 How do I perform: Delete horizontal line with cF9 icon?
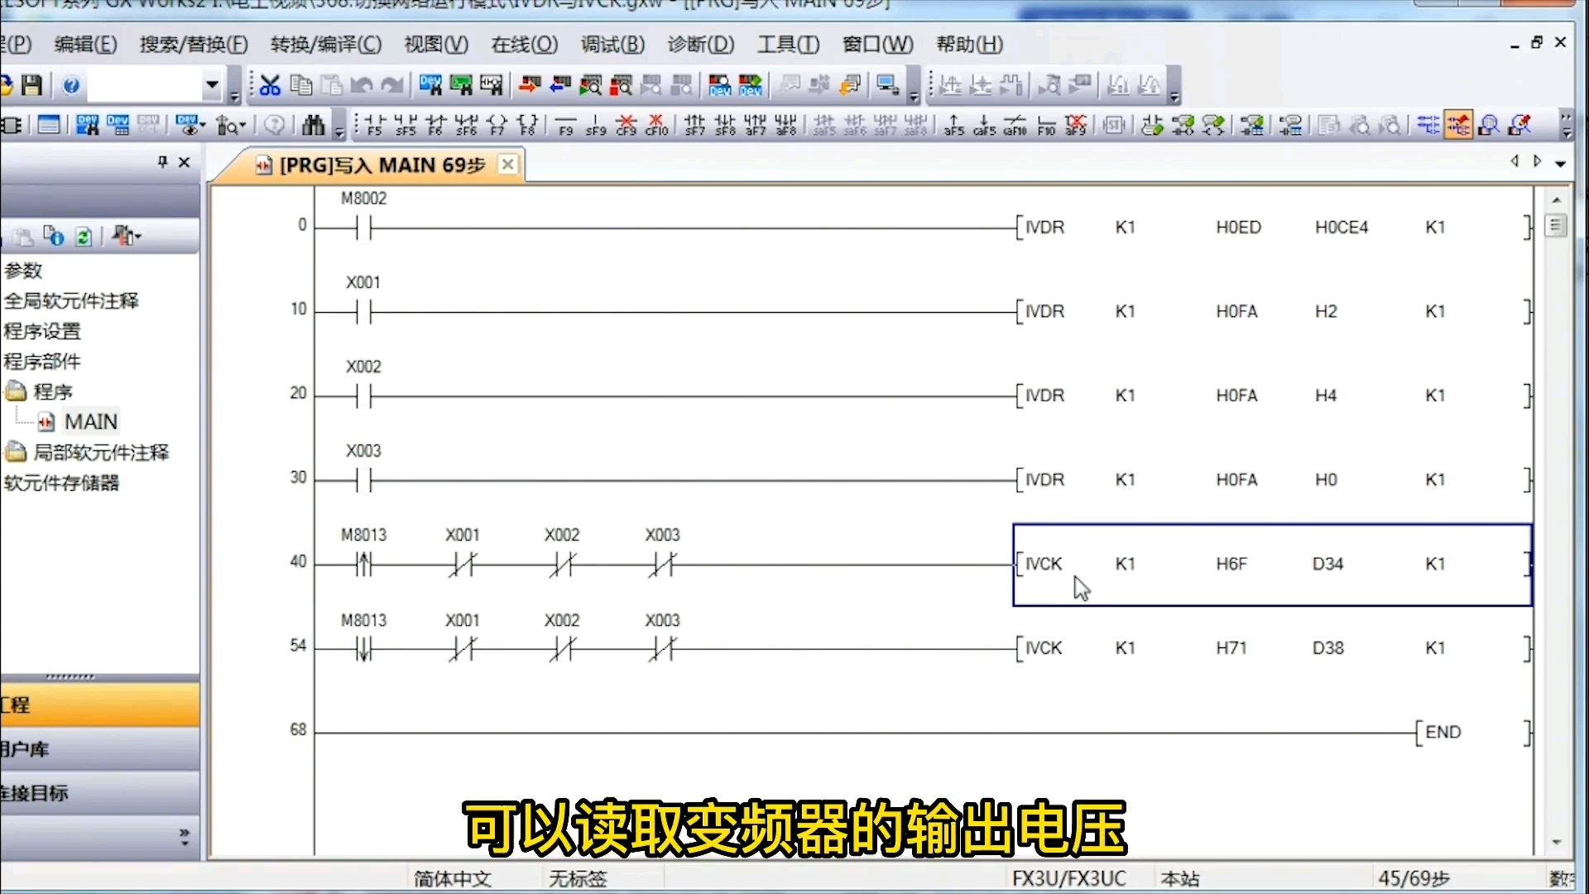(x=626, y=125)
